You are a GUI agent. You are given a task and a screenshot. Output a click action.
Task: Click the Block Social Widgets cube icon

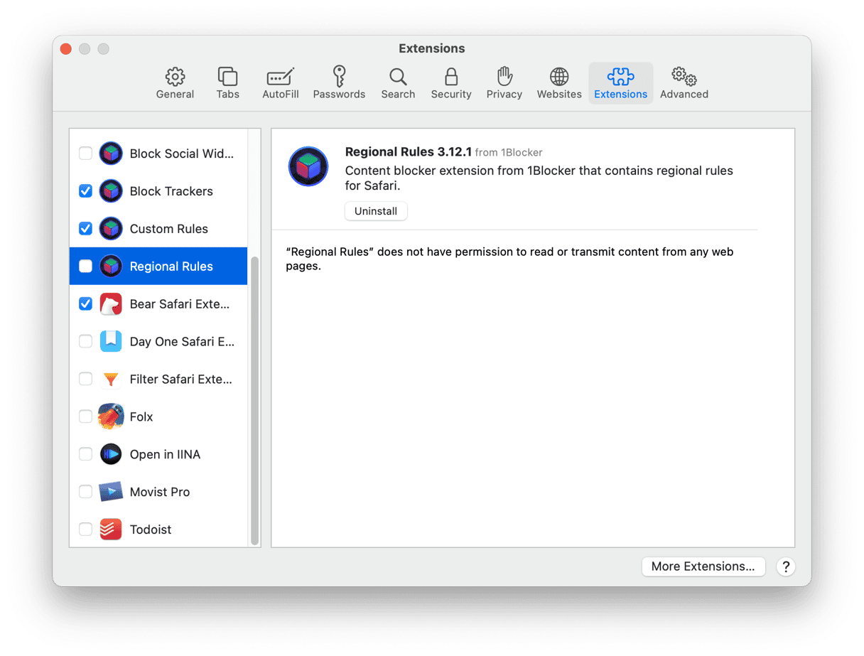[x=111, y=154]
